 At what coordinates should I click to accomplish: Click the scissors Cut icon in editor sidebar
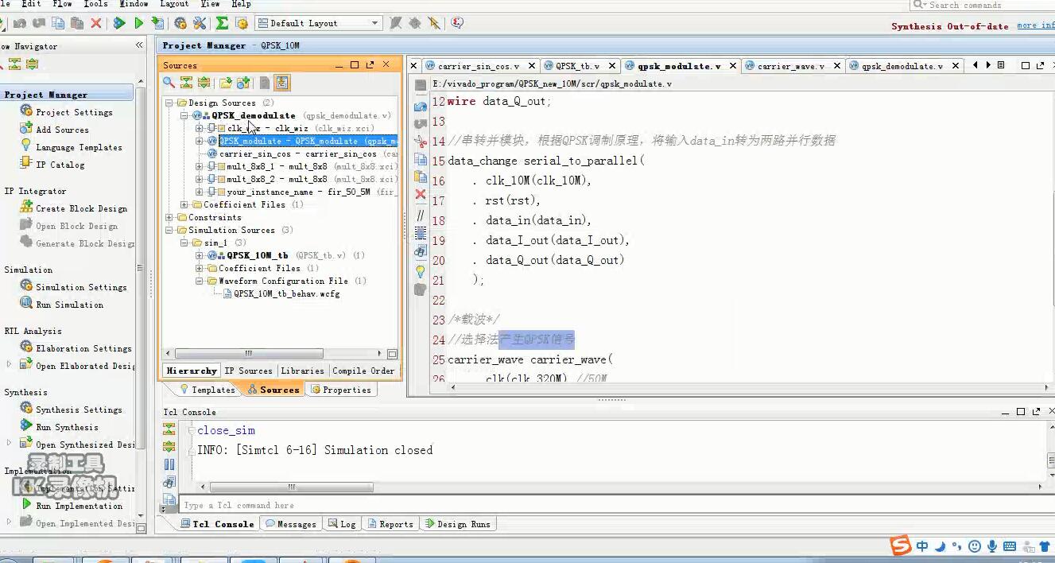pyautogui.click(x=421, y=142)
